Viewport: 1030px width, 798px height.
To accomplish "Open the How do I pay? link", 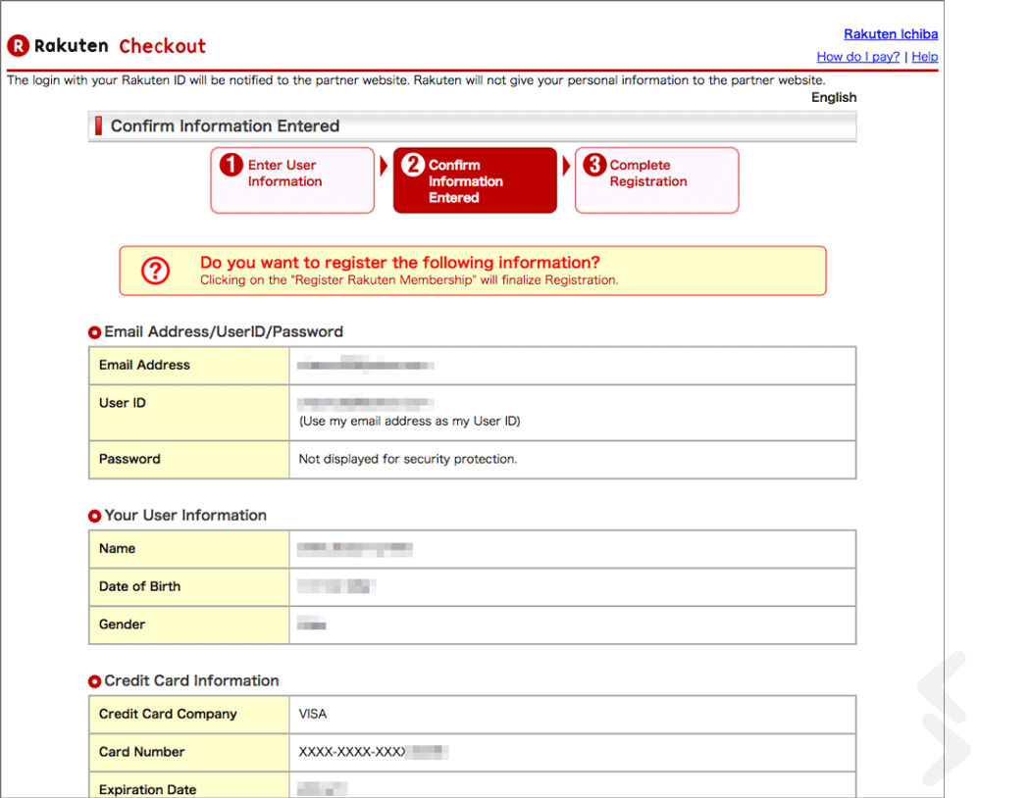I will (858, 57).
